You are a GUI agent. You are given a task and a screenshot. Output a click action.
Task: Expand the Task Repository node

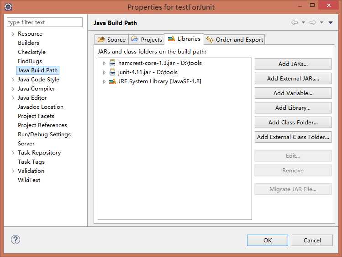click(13, 153)
